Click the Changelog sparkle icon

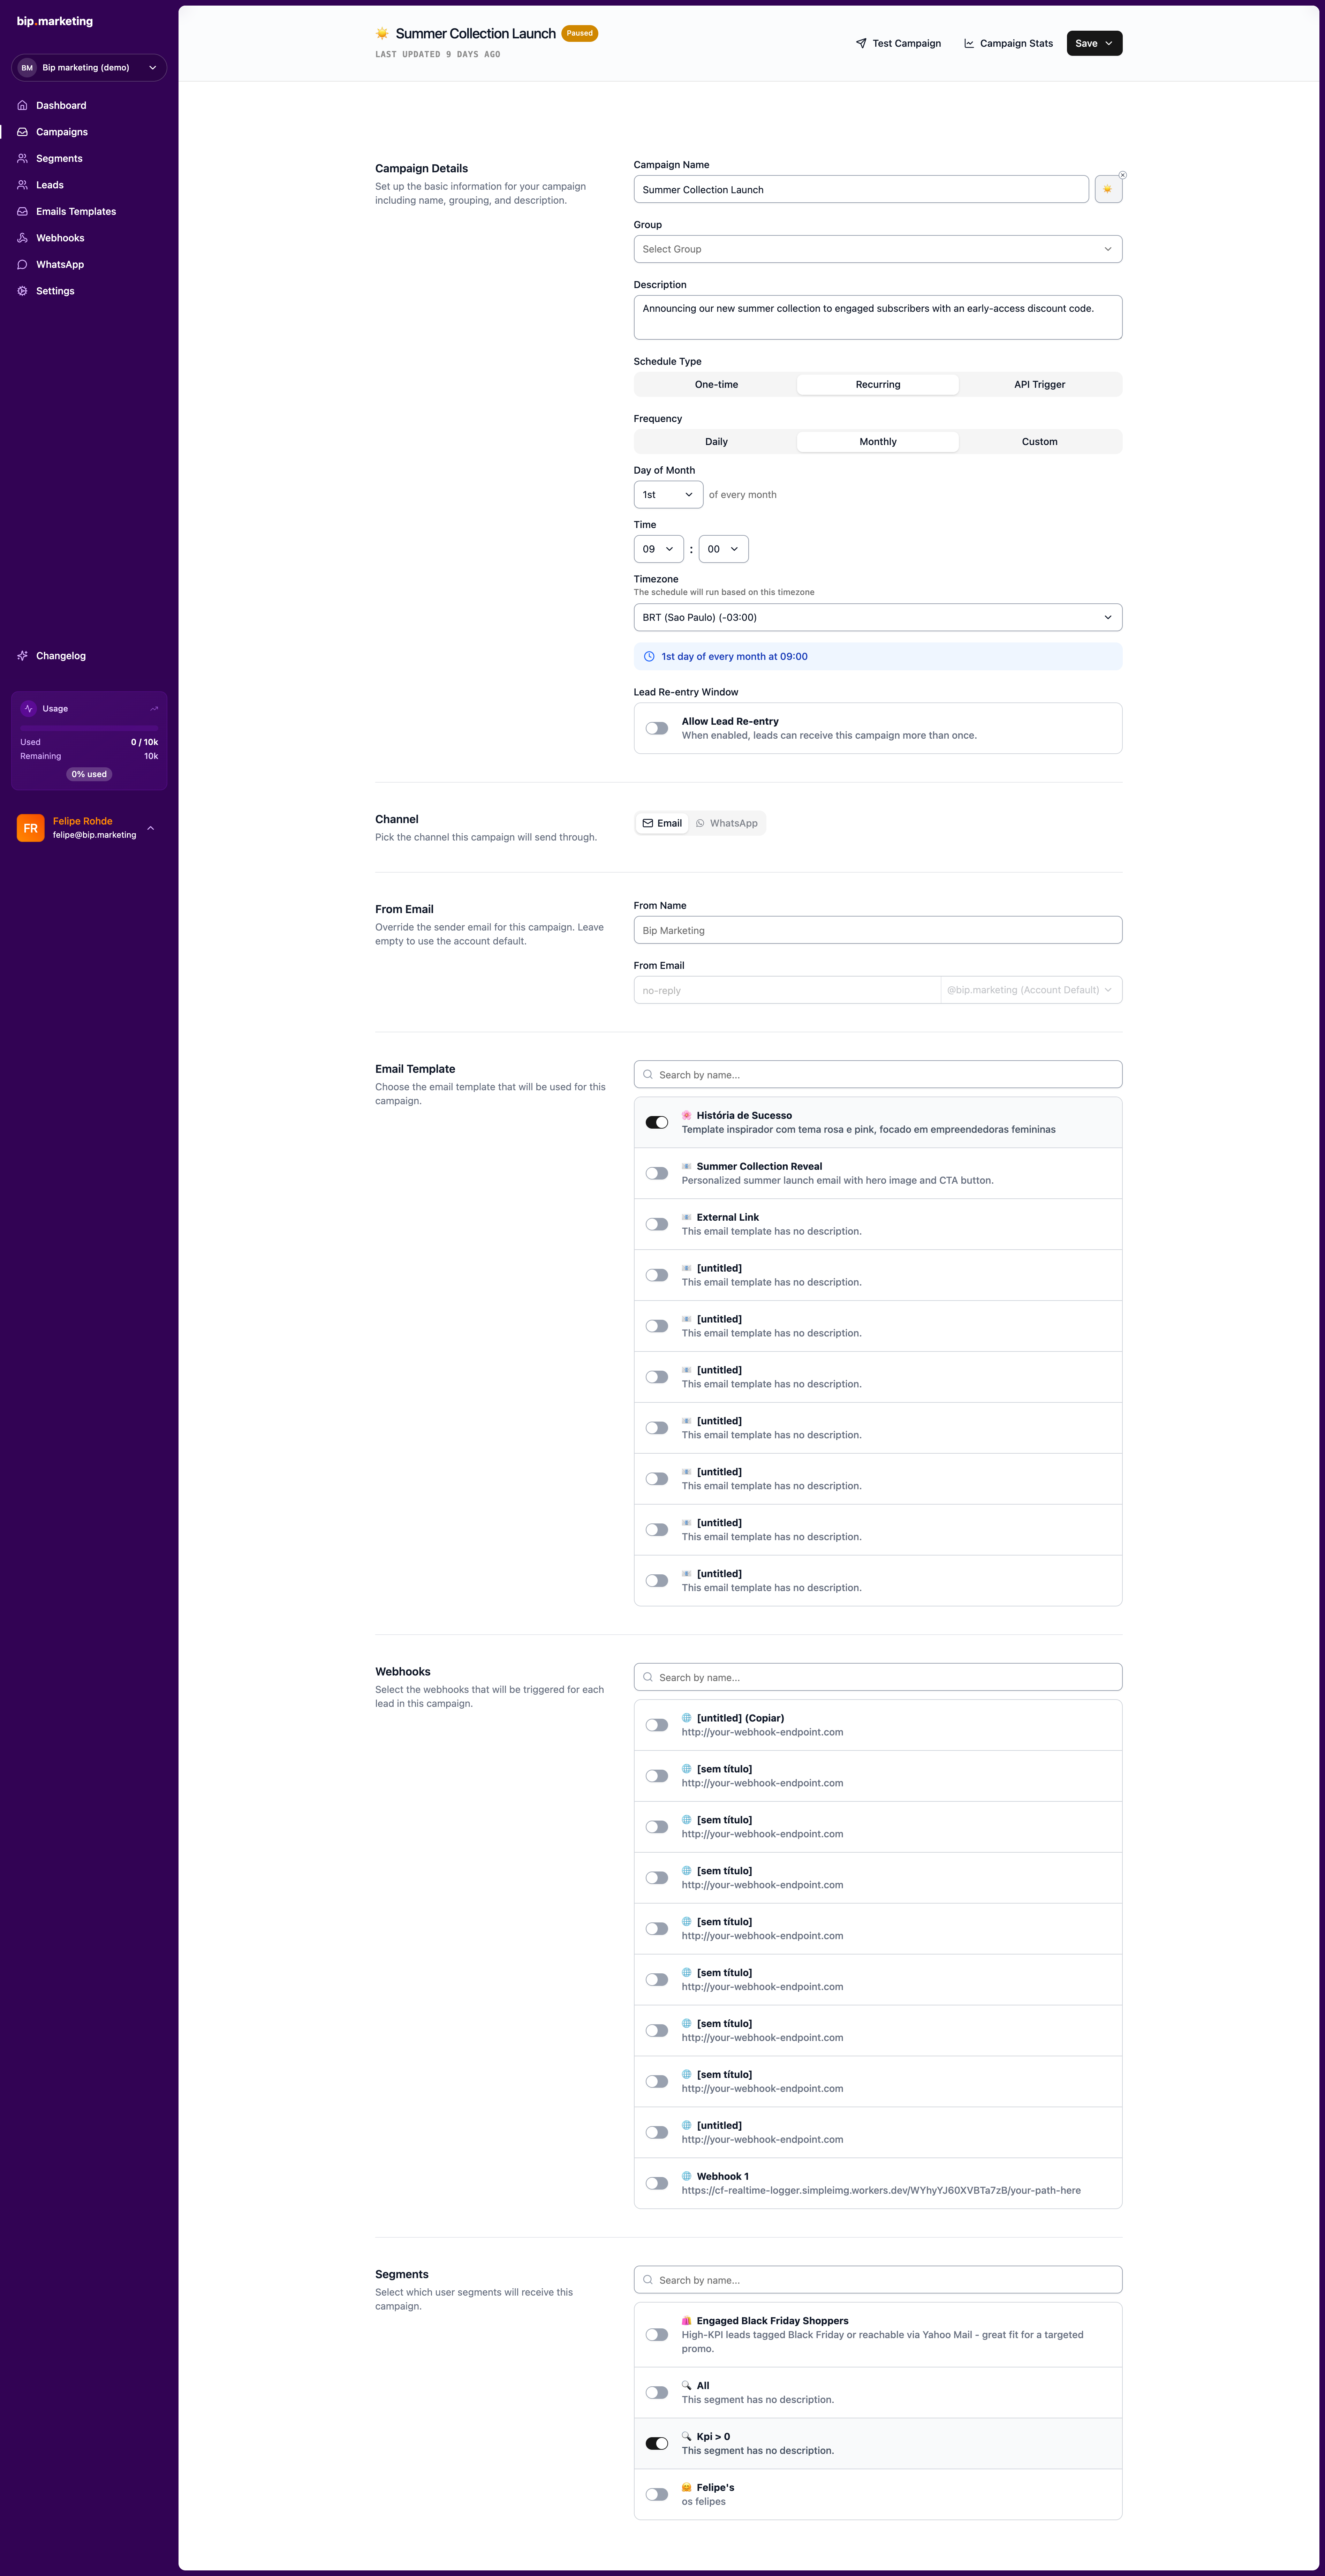(x=22, y=656)
